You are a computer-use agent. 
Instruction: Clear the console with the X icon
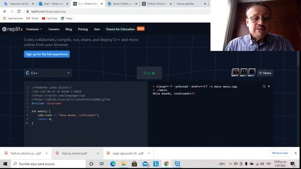point(269,86)
